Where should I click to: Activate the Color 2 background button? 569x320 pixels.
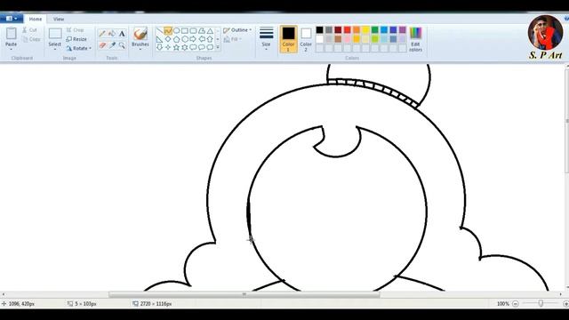[306, 39]
